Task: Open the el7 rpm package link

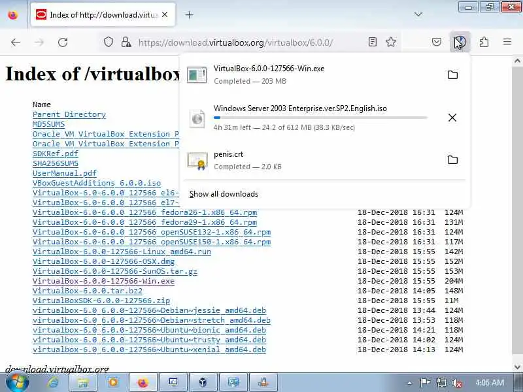Action: tap(106, 203)
